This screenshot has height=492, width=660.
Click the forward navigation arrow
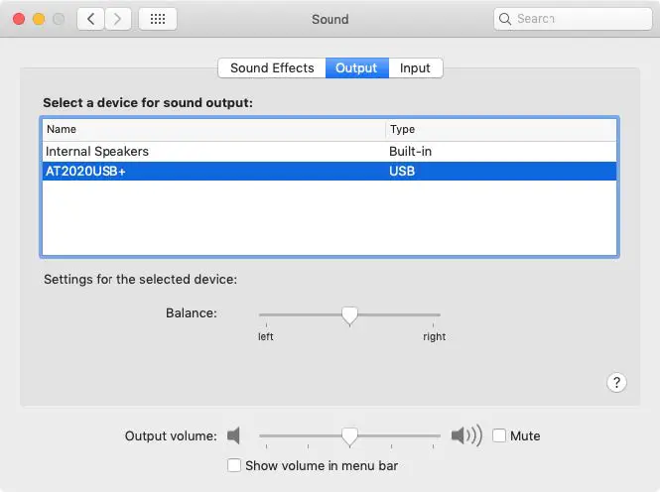(x=118, y=19)
